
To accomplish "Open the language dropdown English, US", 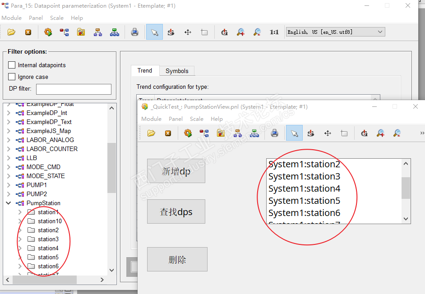I will (336, 32).
